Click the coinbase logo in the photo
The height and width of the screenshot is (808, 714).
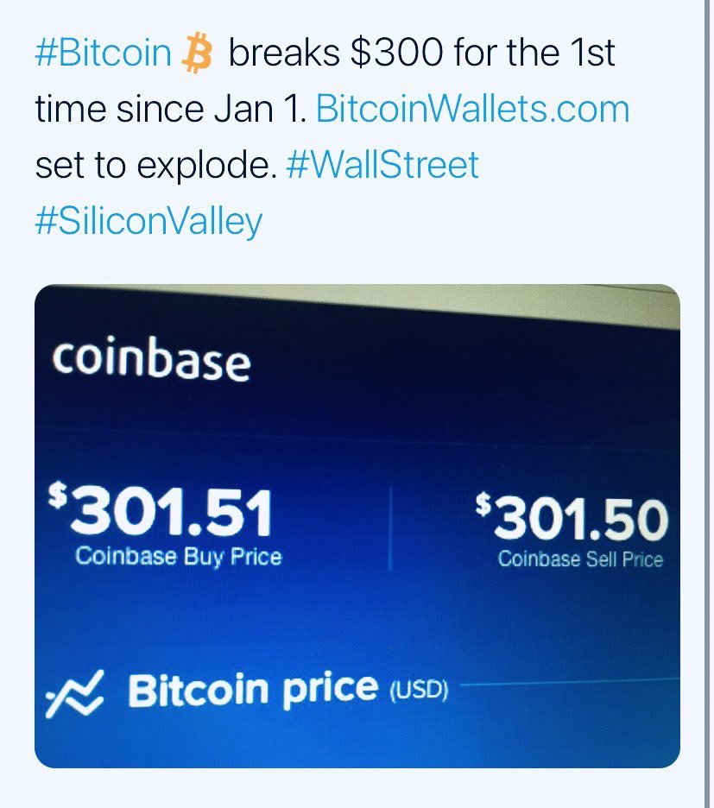click(x=151, y=359)
